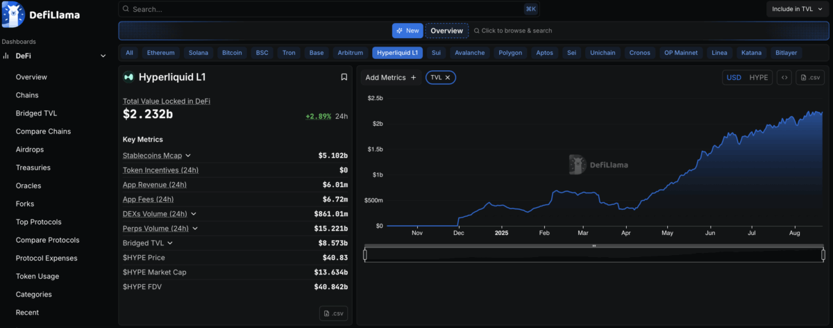Select the Unichain chain tab
The image size is (833, 328).
tap(603, 53)
